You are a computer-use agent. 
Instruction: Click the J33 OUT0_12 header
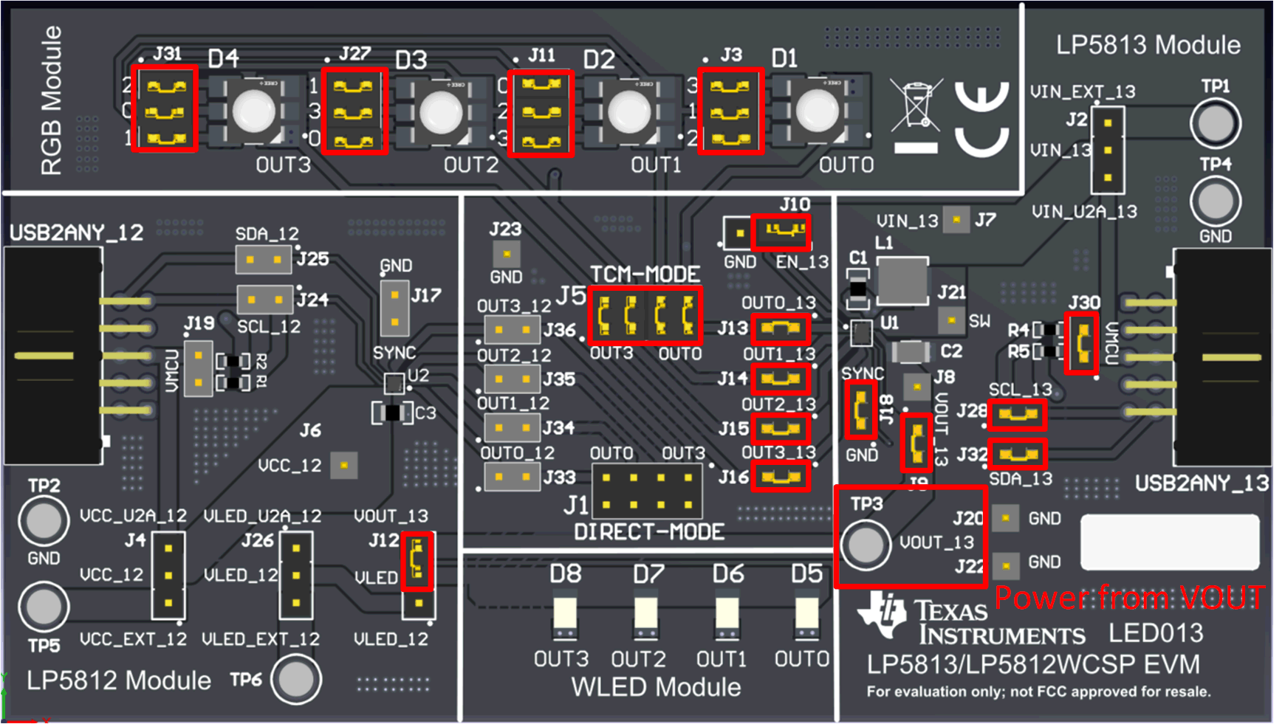(x=512, y=477)
